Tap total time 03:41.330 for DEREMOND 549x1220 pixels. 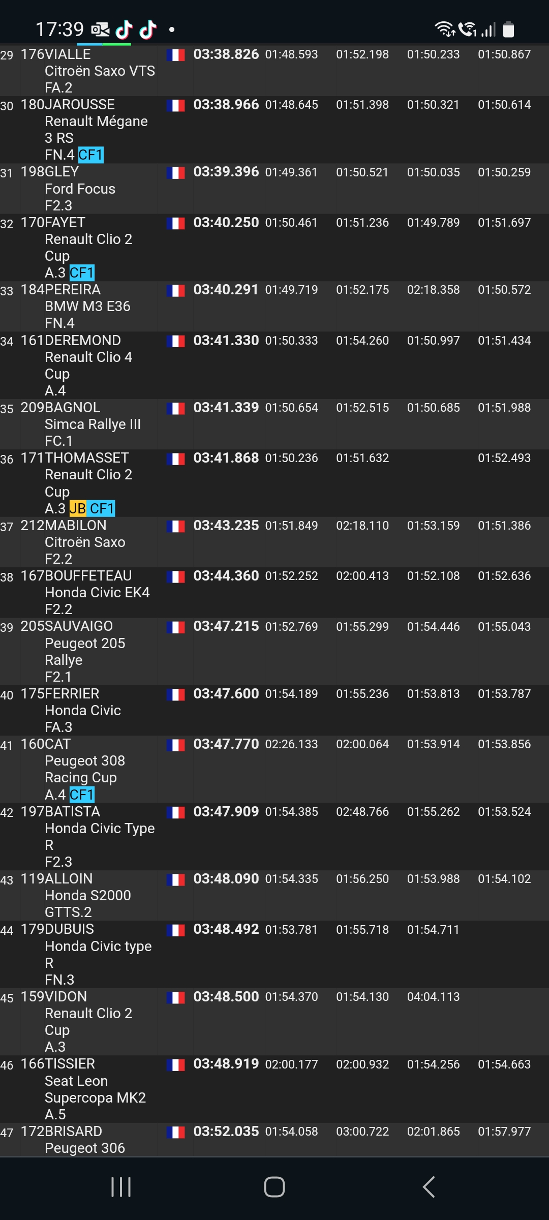click(x=226, y=340)
